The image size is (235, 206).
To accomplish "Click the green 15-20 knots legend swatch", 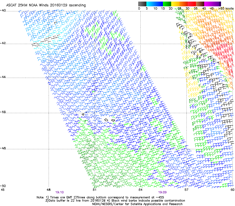I will (x=167, y=4).
